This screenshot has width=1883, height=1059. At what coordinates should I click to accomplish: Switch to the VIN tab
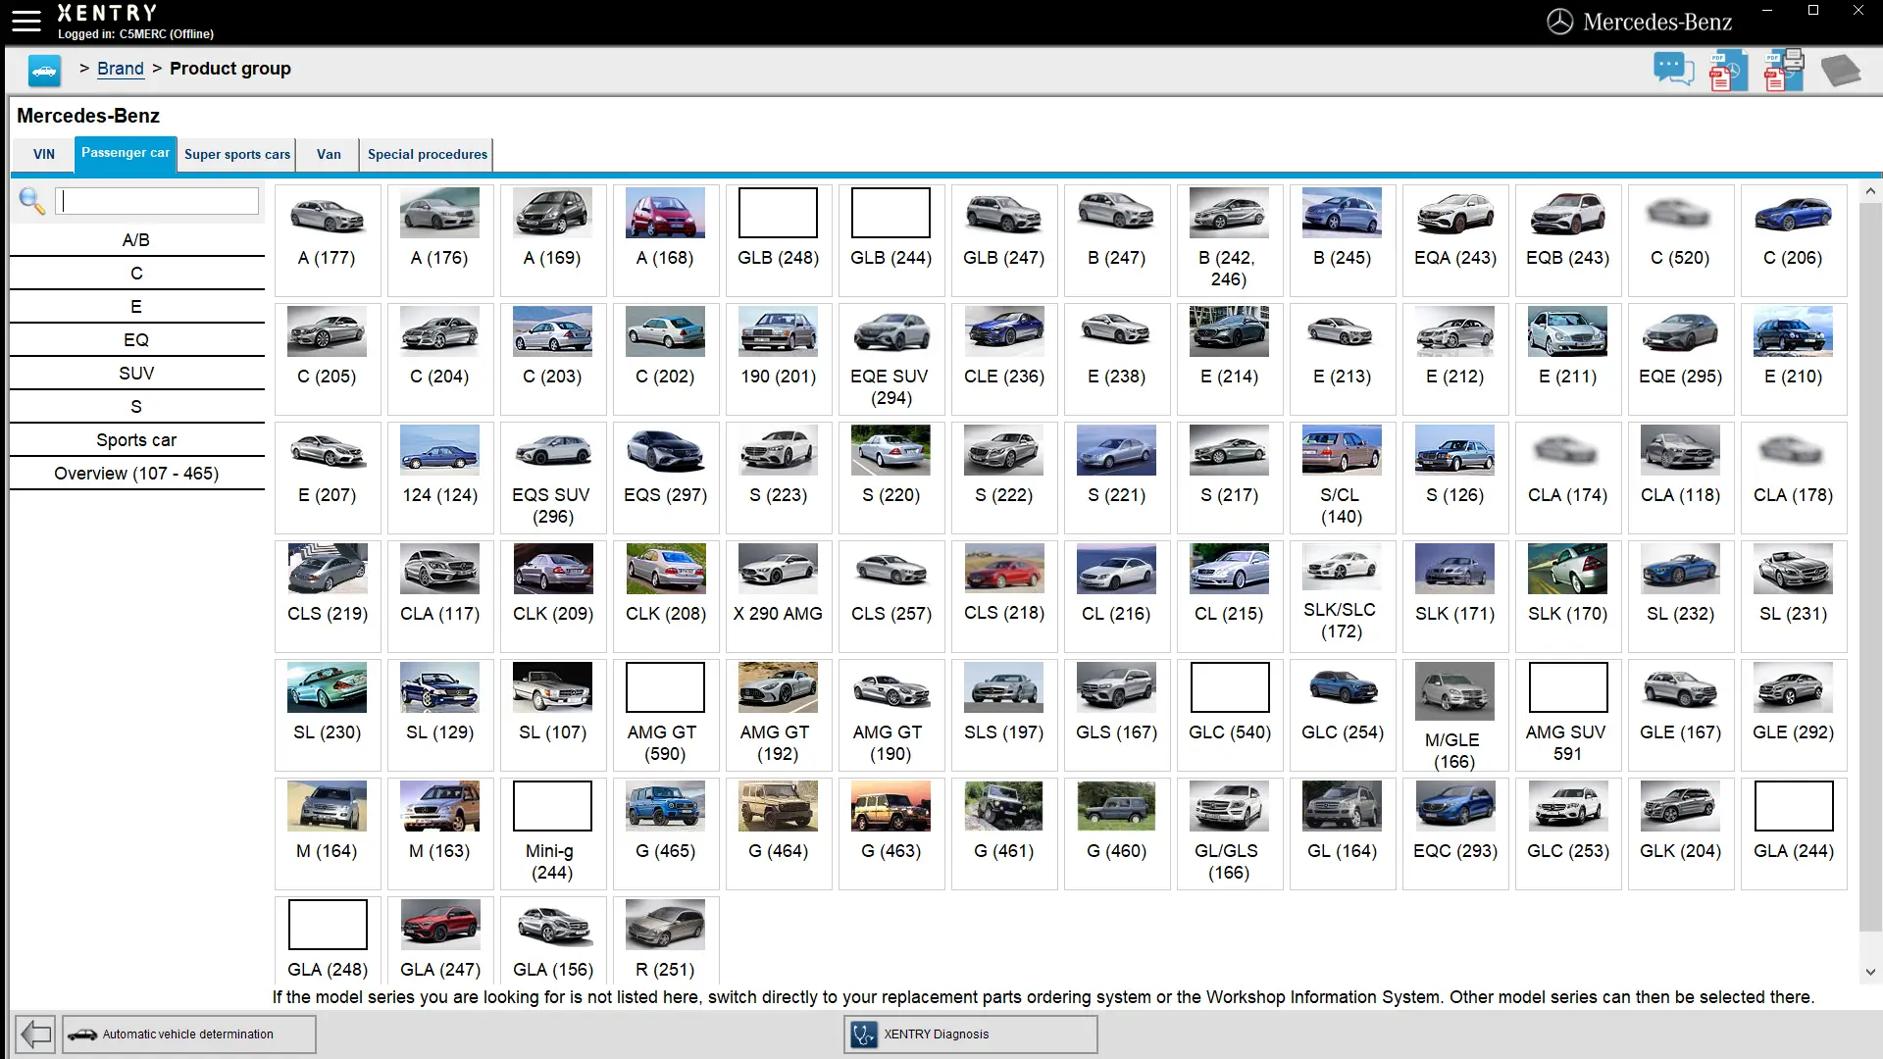tap(44, 154)
